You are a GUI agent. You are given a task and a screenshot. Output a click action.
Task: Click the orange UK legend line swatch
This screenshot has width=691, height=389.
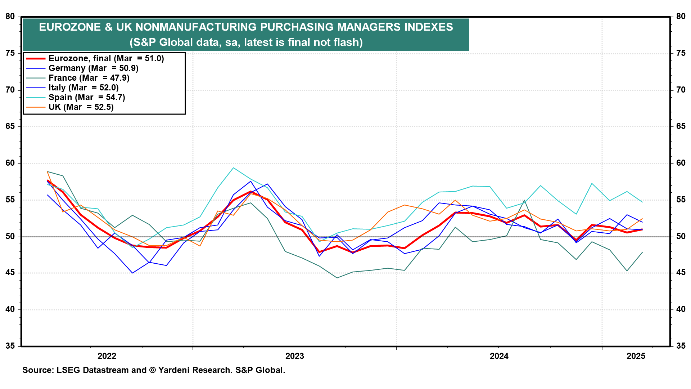pyautogui.click(x=36, y=107)
